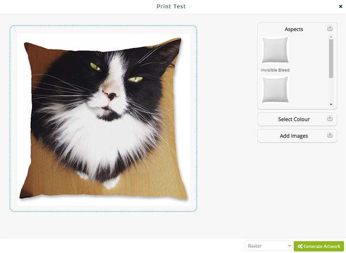Click the Aspects list scroll up arrow
The height and width of the screenshot is (253, 346).
331,36
